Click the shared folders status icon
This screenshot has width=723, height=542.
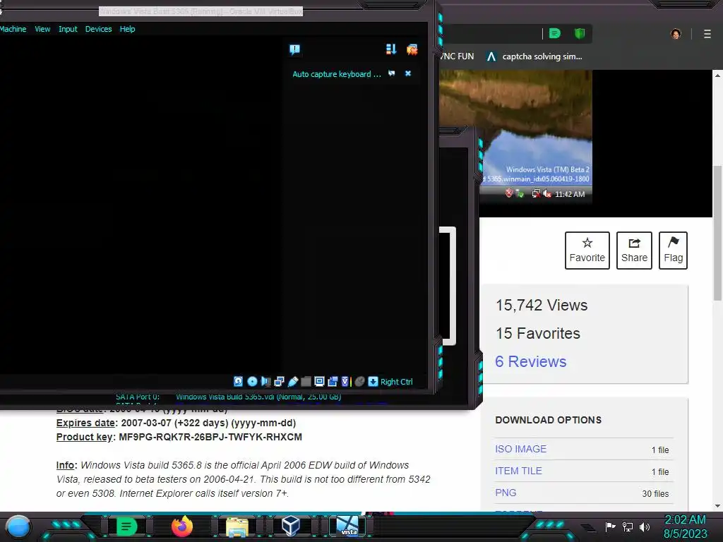[306, 381]
